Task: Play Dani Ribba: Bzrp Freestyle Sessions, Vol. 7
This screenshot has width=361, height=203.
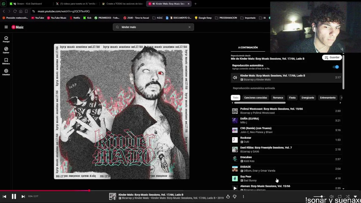Action: click(x=286, y=149)
